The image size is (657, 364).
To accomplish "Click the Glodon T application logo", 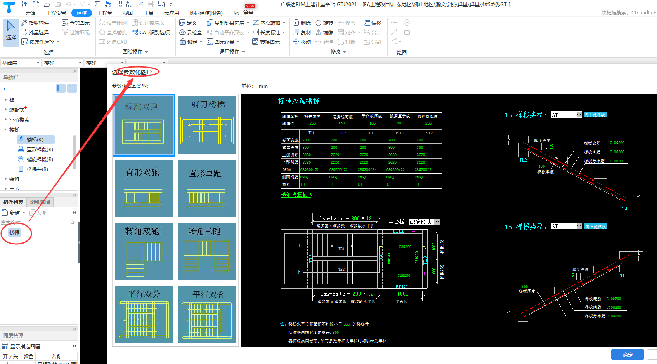I will click(9, 7).
